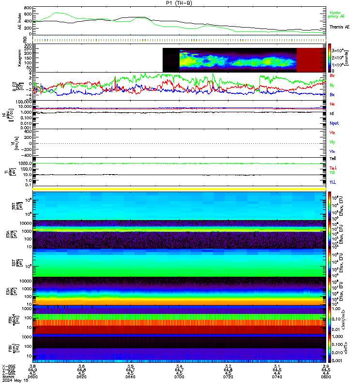Click the black "Ni" density legend label
363x387 pixels.
point(332,114)
